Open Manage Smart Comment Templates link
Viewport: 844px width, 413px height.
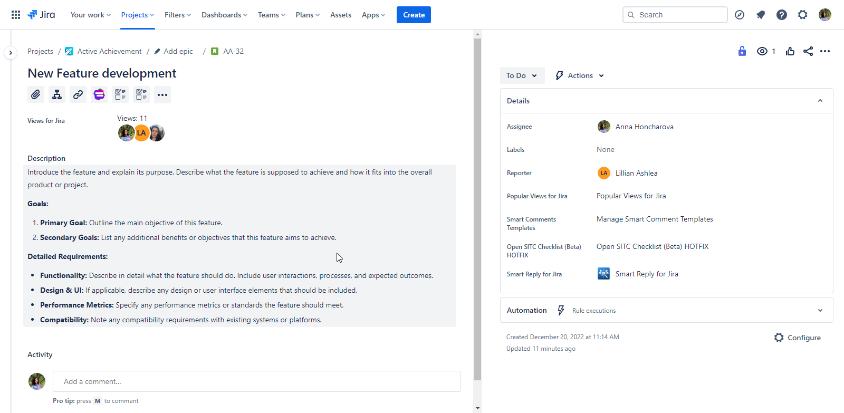[x=655, y=219]
